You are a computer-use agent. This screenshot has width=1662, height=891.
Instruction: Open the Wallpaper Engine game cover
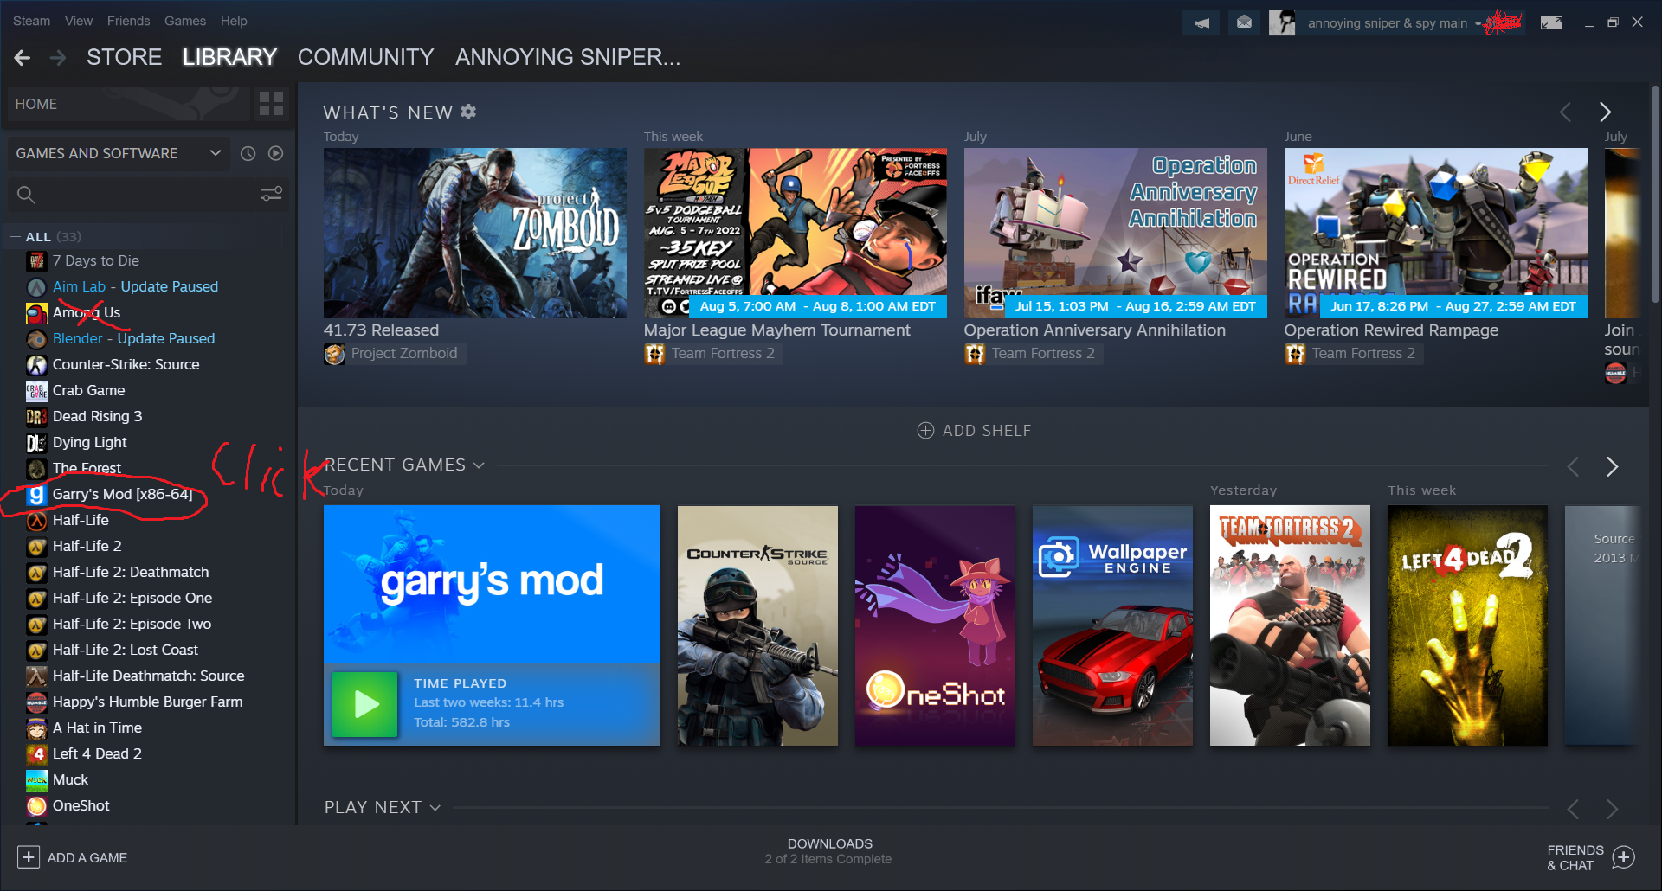tap(1112, 625)
